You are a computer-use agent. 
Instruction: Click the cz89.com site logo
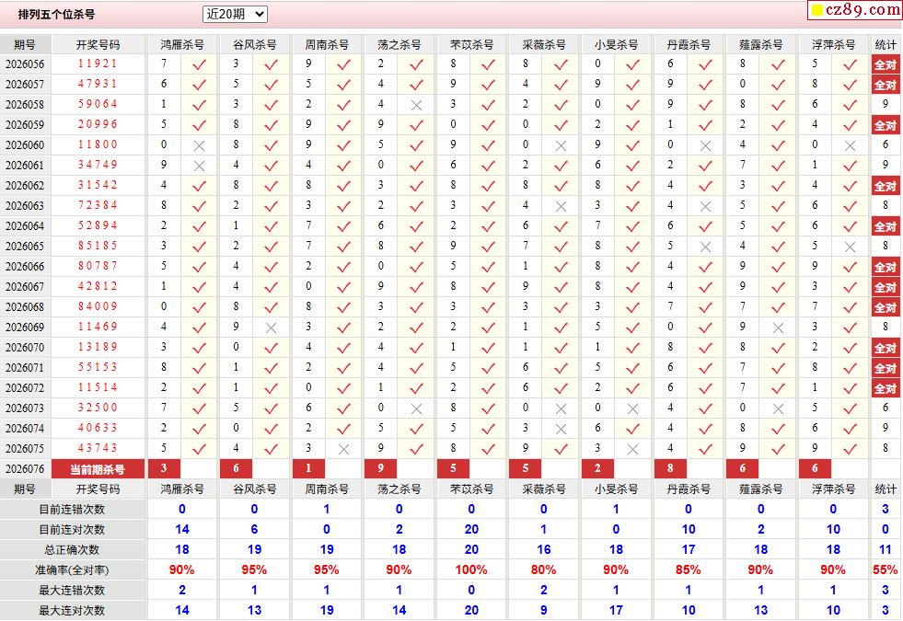[x=863, y=10]
